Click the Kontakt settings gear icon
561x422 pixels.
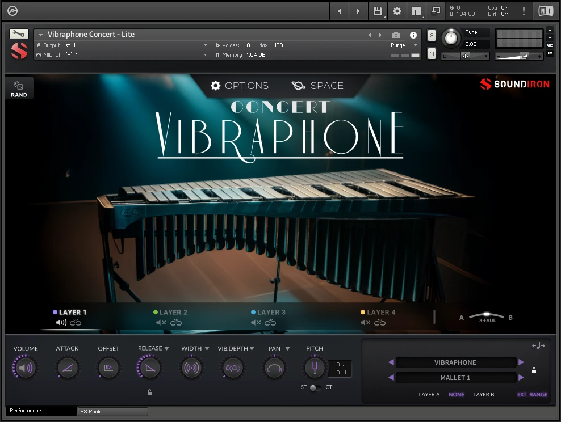click(397, 10)
